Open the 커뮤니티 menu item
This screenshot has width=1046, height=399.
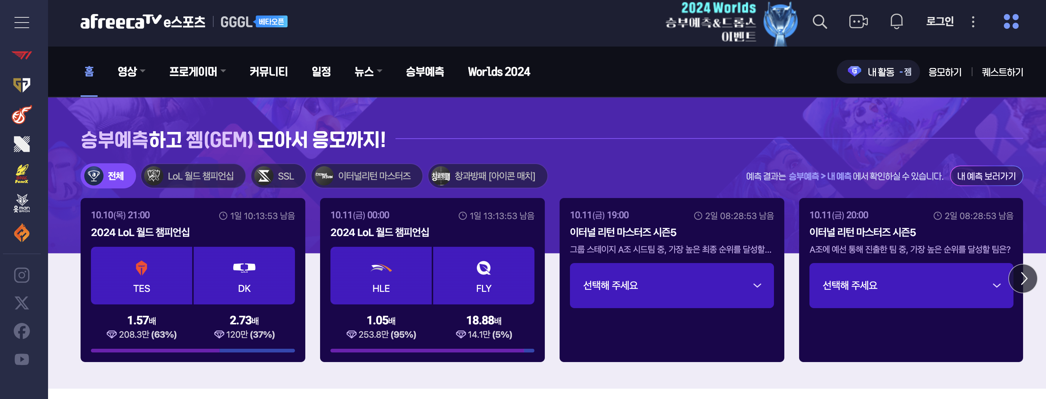click(268, 71)
